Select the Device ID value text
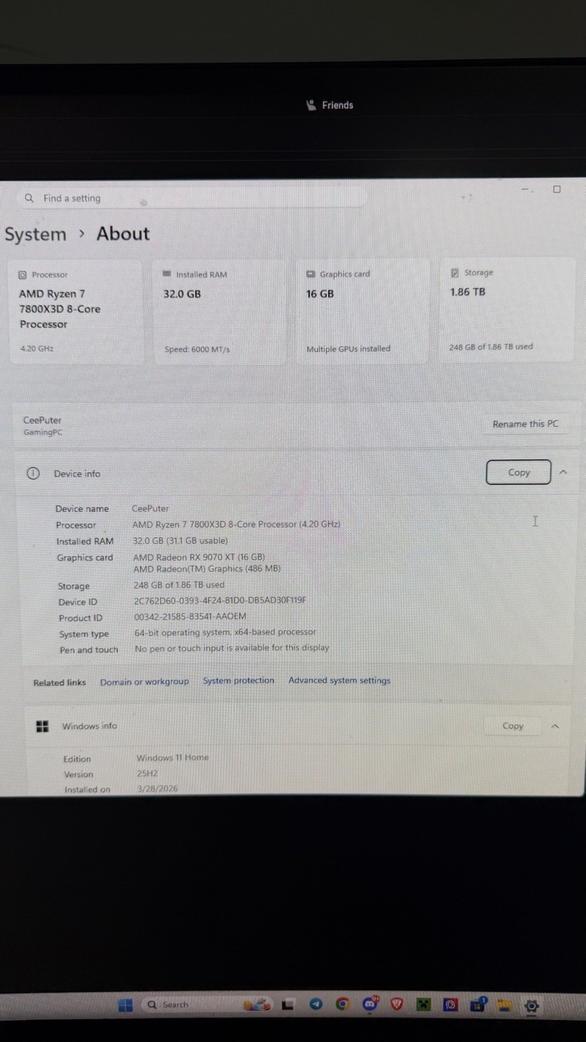This screenshot has width=586, height=1042. point(220,600)
